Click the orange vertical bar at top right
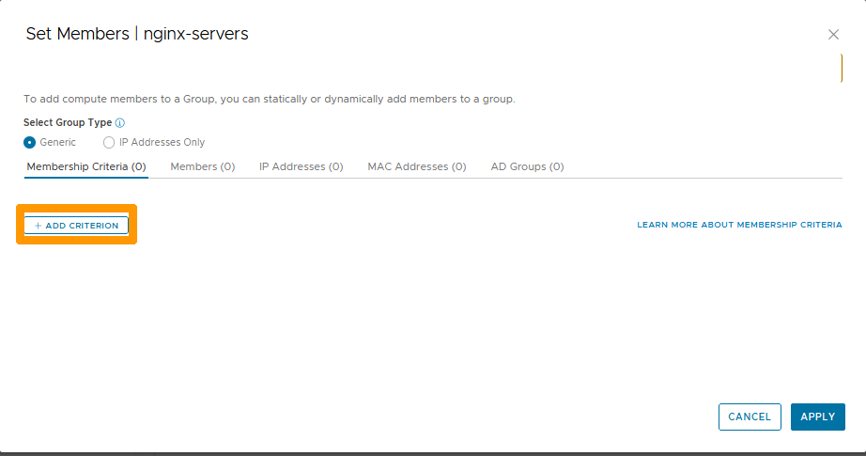Image resolution: width=866 pixels, height=456 pixels. tap(841, 68)
